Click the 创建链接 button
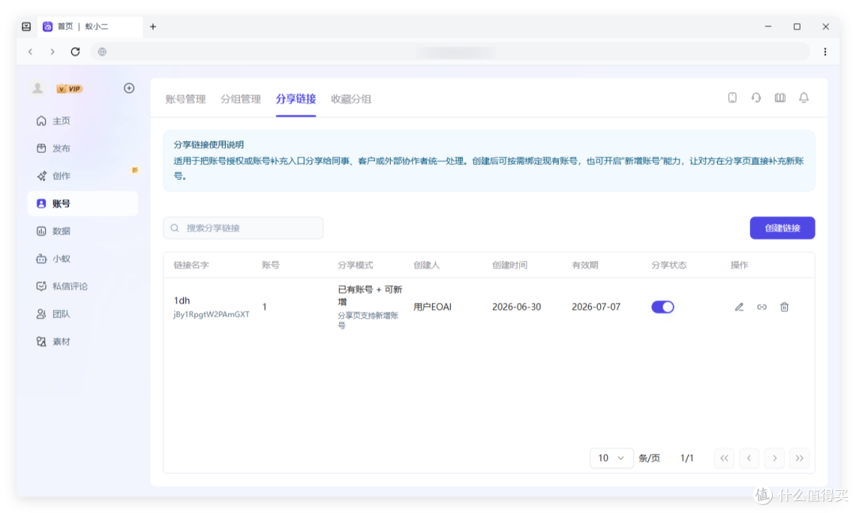856x513 pixels. pyautogui.click(x=782, y=228)
